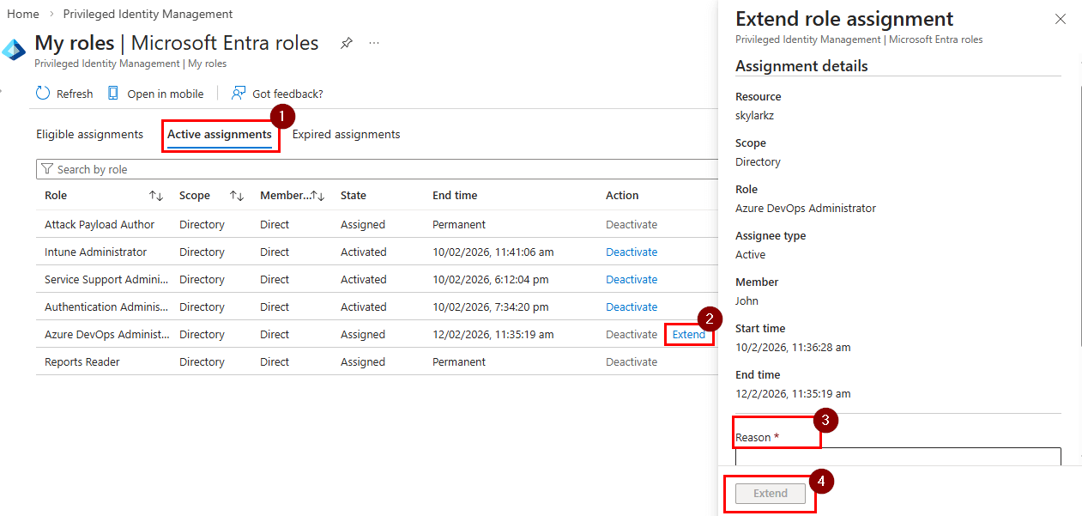The image size is (1082, 516).
Task: Select the Privileged Identity Management service icon
Action: [x=14, y=49]
